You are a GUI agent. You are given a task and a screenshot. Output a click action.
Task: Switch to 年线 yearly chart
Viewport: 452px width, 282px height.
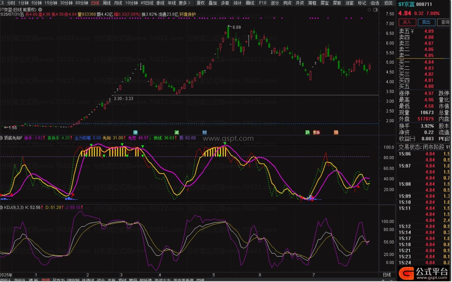coord(172,3)
